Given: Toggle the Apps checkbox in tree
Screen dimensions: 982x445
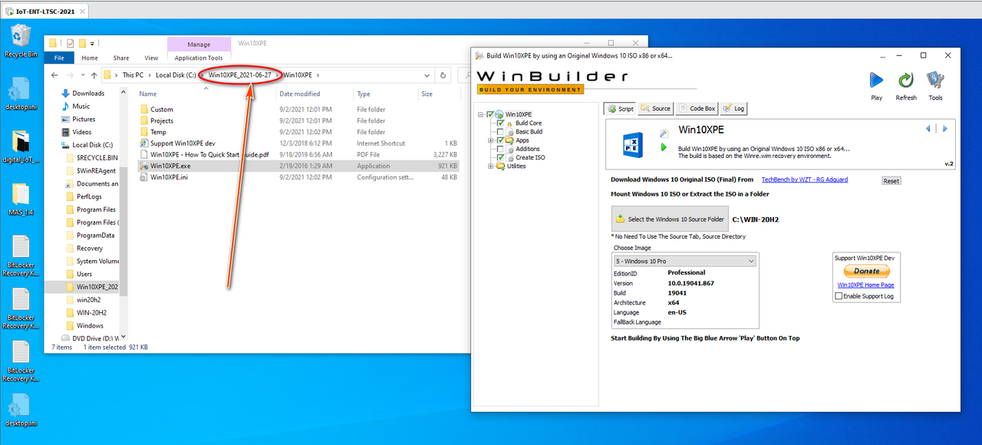Looking at the screenshot, I should 501,140.
